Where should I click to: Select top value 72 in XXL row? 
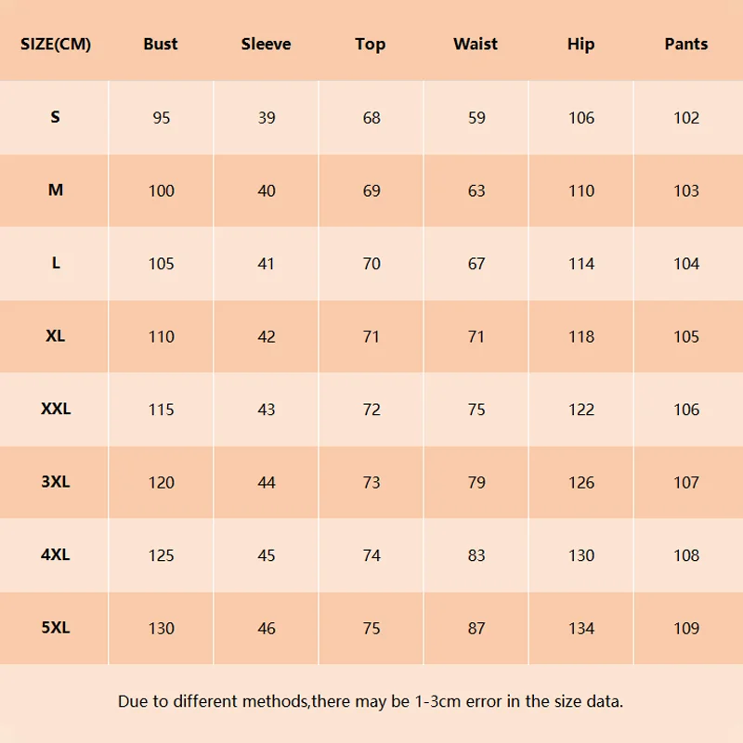coord(371,410)
